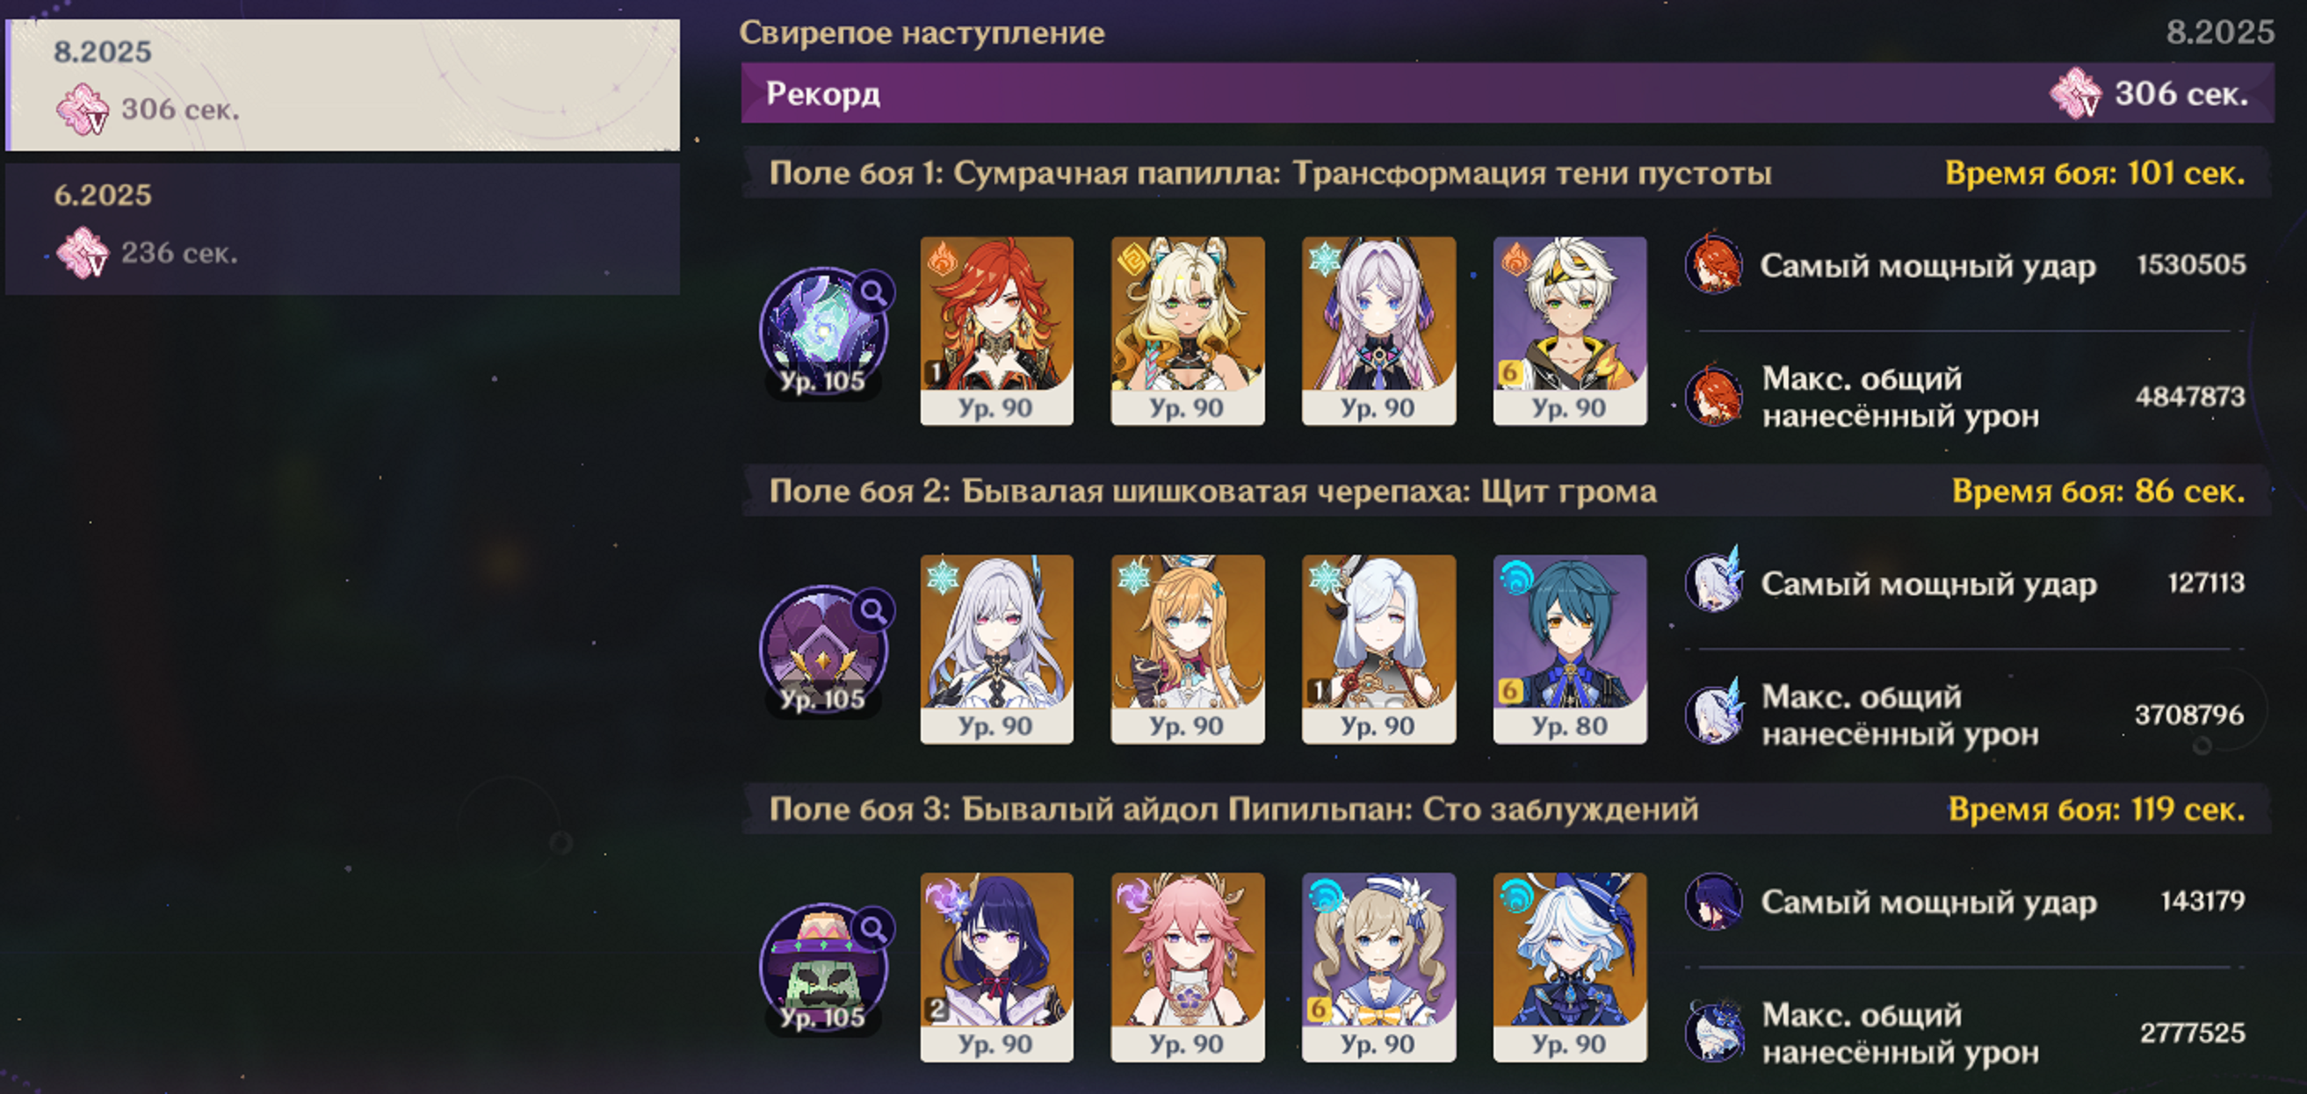Open the magnifier on the third battlefield boss
Viewport: 2307px width, 1094px height.
(872, 928)
